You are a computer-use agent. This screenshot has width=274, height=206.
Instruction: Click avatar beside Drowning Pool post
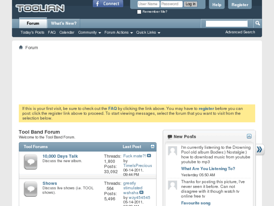[173, 151]
